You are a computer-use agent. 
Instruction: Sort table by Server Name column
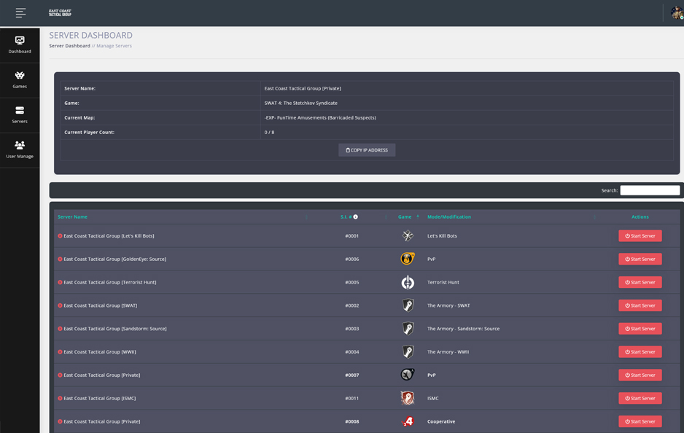coord(73,216)
